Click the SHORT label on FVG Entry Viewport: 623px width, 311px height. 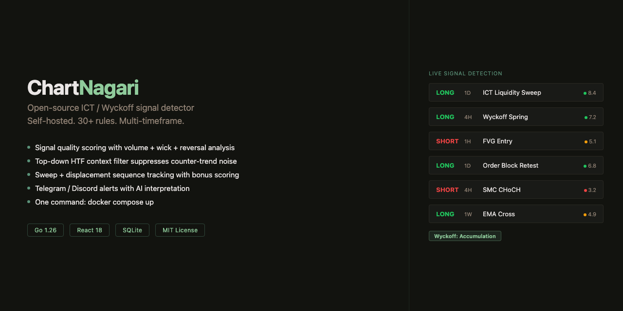[x=447, y=141]
